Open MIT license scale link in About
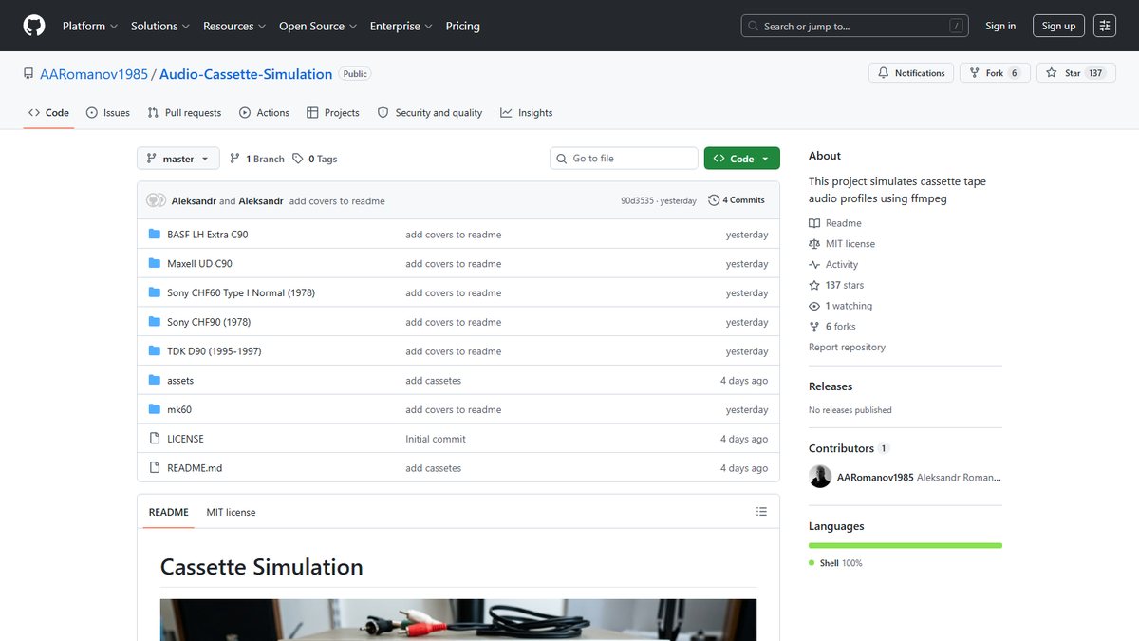 coord(842,244)
